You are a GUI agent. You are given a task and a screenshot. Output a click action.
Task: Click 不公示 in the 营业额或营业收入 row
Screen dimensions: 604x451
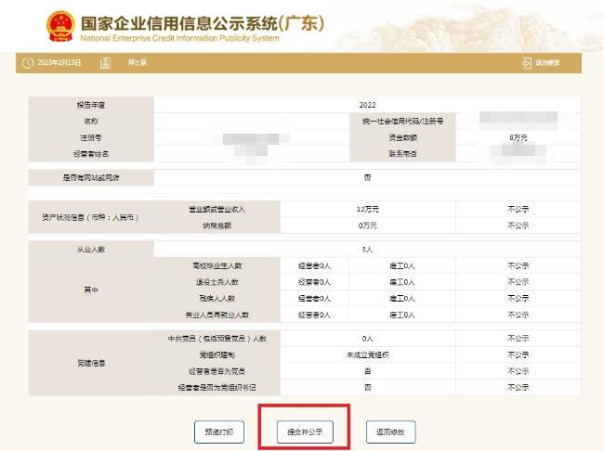[x=518, y=209]
